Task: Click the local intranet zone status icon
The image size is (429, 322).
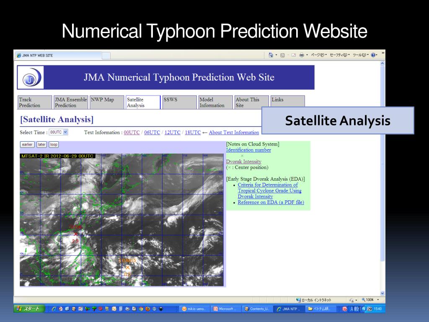Action: tap(298, 300)
